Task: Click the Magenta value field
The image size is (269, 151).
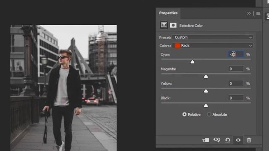Action: 236,69
